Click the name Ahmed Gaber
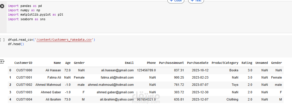 (x=51, y=92)
